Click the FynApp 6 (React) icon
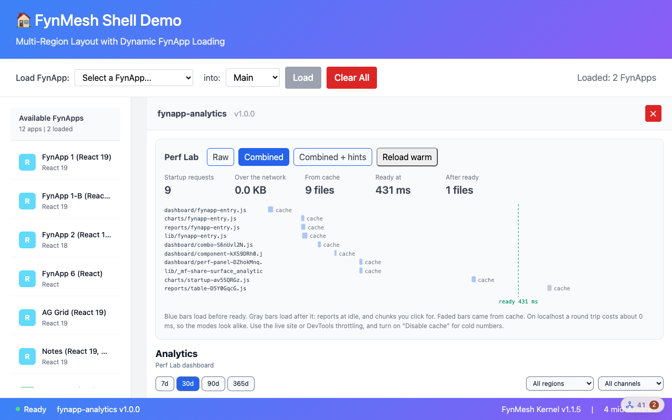The height and width of the screenshot is (420, 672). tap(27, 279)
